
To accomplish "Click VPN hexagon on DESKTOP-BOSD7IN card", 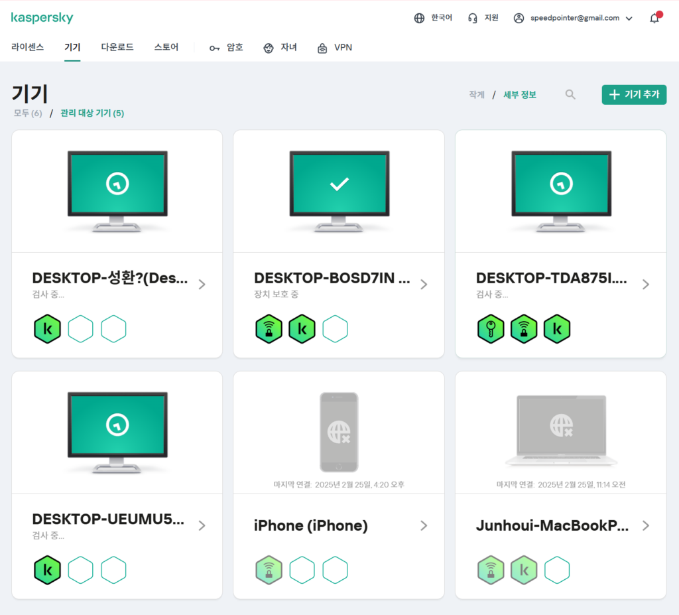I will click(269, 329).
